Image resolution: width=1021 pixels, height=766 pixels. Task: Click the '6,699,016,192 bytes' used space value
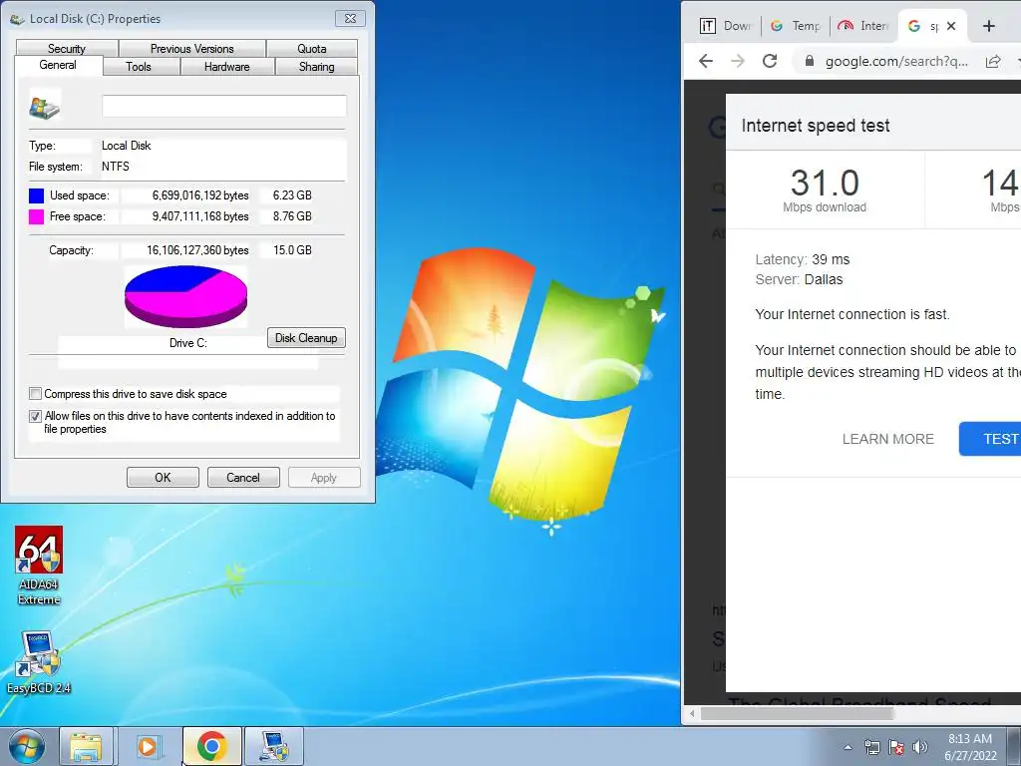click(200, 195)
